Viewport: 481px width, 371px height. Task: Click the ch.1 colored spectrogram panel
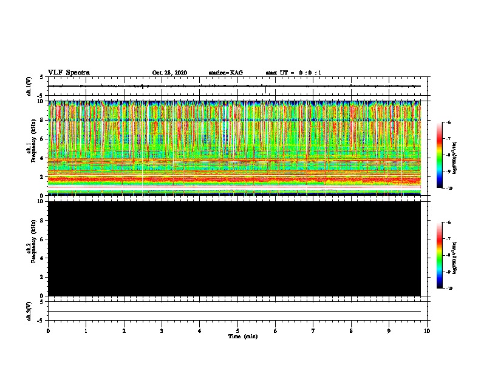234,148
